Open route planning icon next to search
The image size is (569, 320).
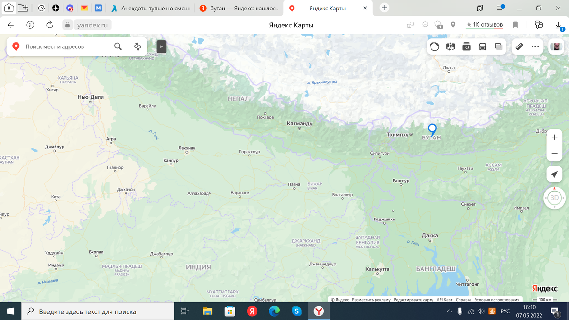click(138, 46)
